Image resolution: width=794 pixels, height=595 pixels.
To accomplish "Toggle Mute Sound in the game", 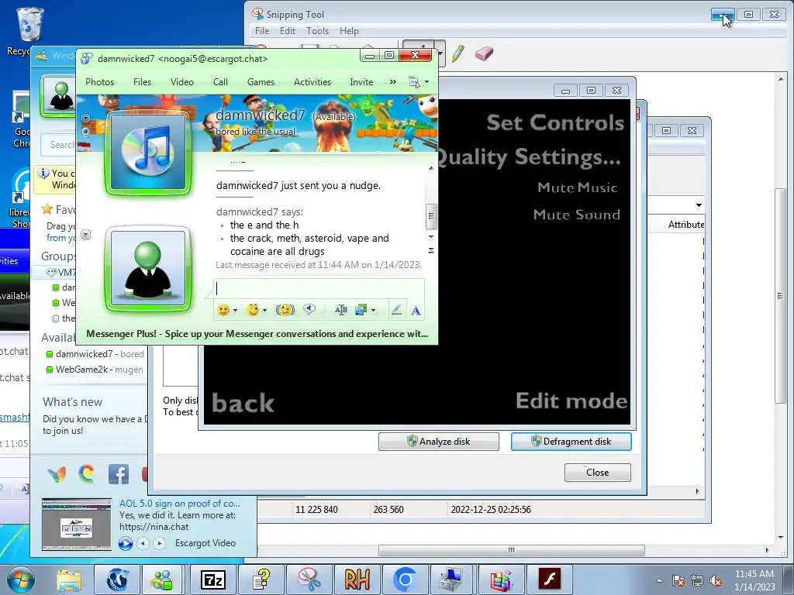I will coord(576,215).
